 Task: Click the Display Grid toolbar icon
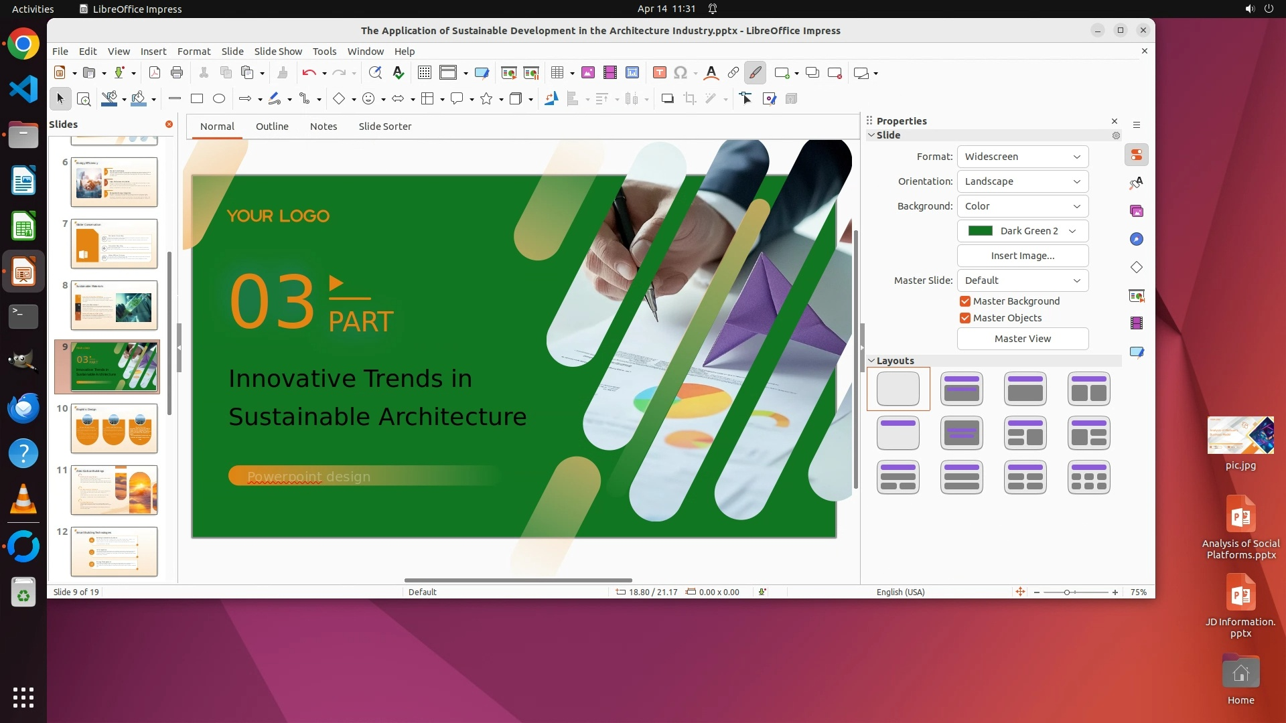tap(424, 73)
